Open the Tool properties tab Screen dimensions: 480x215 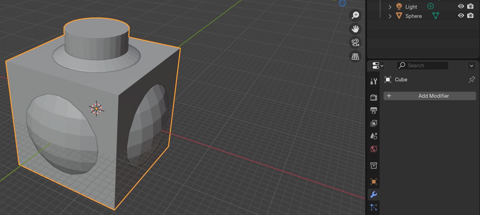coord(374,81)
